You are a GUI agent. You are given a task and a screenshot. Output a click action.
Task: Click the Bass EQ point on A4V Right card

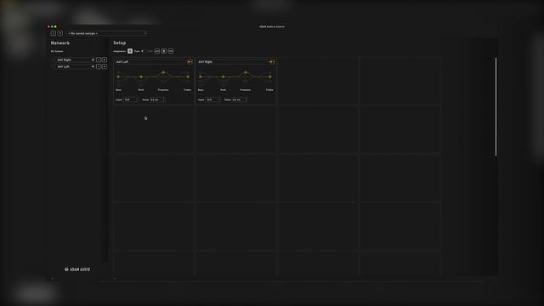[x=201, y=76]
